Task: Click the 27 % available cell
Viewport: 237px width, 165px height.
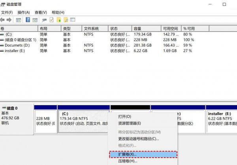Action: pos(188,51)
